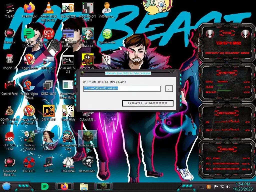Select COMMUNISTS HATE THIS money bag icon
The height and width of the screenshot is (192, 256).
[10, 115]
